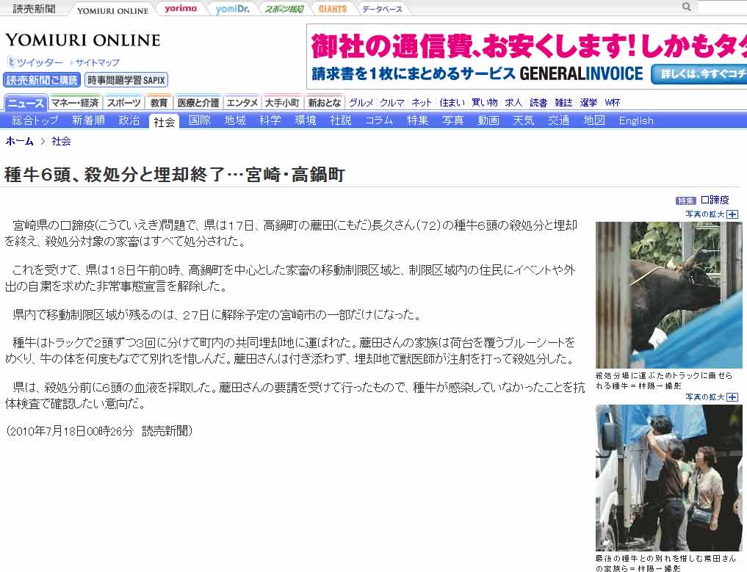Click the 特集 badge beside 口蹄疫
The width and height of the screenshot is (747, 572).
[685, 200]
